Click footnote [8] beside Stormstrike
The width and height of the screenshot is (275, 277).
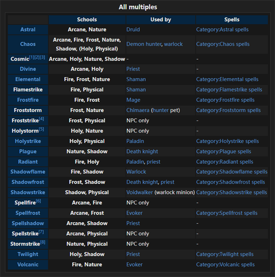pos(43,242)
